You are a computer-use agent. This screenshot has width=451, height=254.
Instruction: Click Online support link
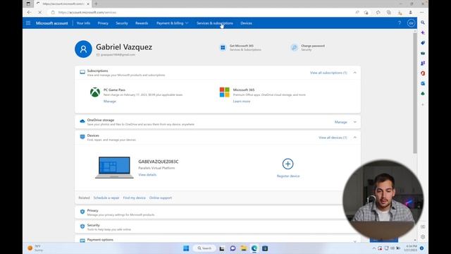coord(161,198)
